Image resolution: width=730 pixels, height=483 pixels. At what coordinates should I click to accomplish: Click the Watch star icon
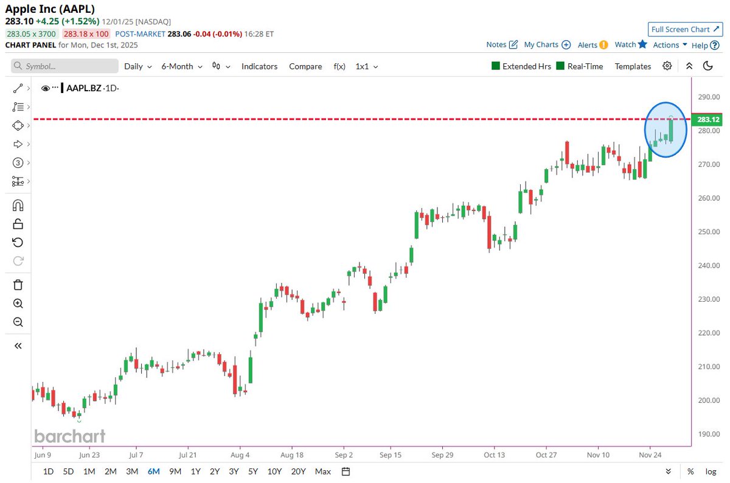(x=642, y=44)
